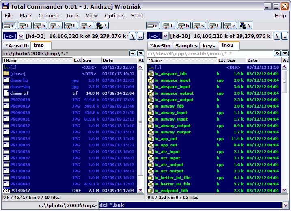
Task: Open the Options menu
Action: point(114,16)
